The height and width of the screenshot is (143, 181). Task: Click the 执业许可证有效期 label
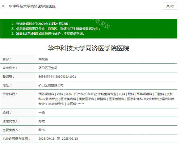point(16,139)
